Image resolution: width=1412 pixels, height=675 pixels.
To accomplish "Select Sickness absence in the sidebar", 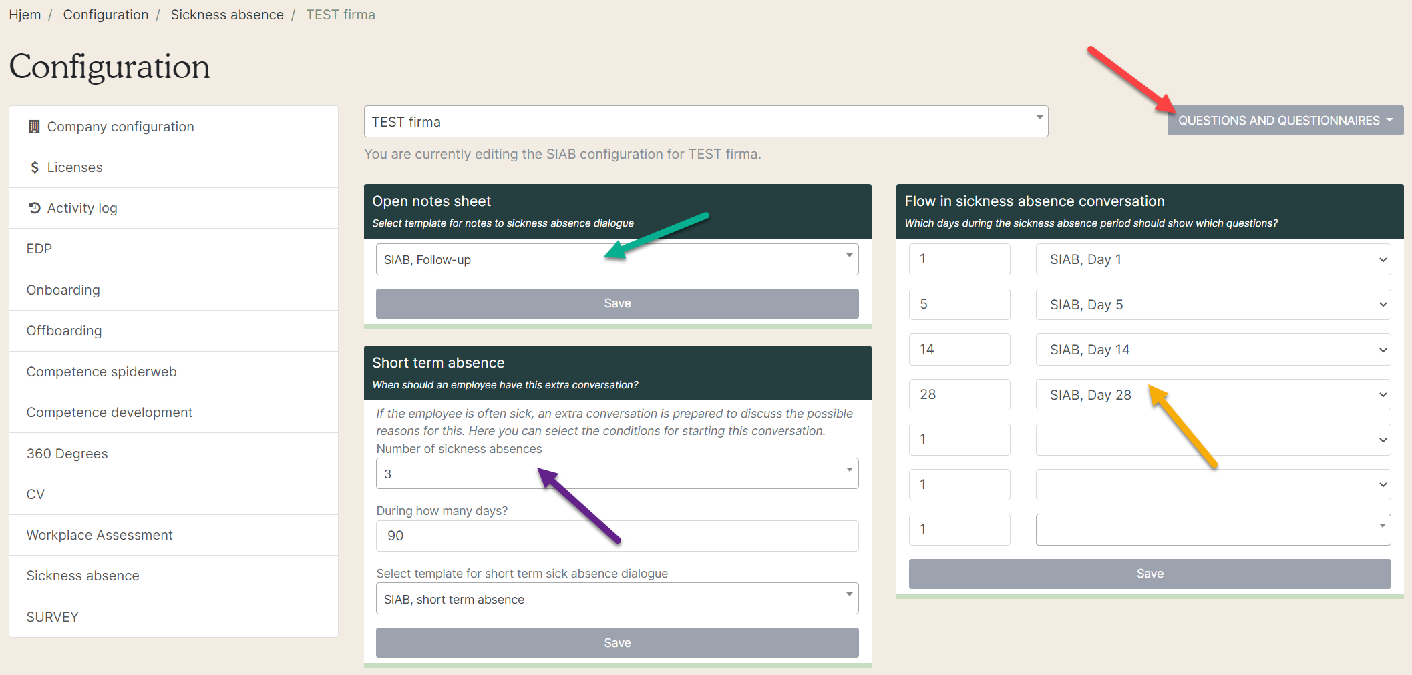I will [x=83, y=575].
